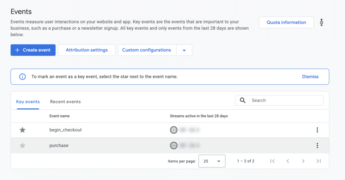Open Attribution settings
The height and width of the screenshot is (180, 345).
point(87,50)
